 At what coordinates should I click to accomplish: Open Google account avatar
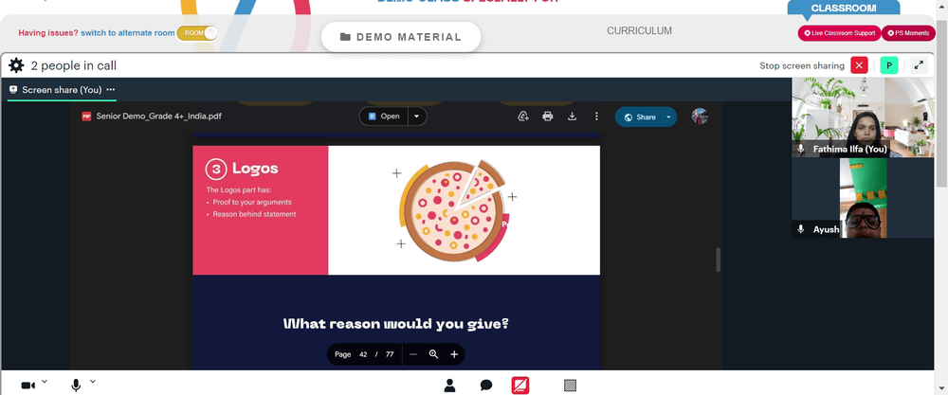[x=700, y=116]
